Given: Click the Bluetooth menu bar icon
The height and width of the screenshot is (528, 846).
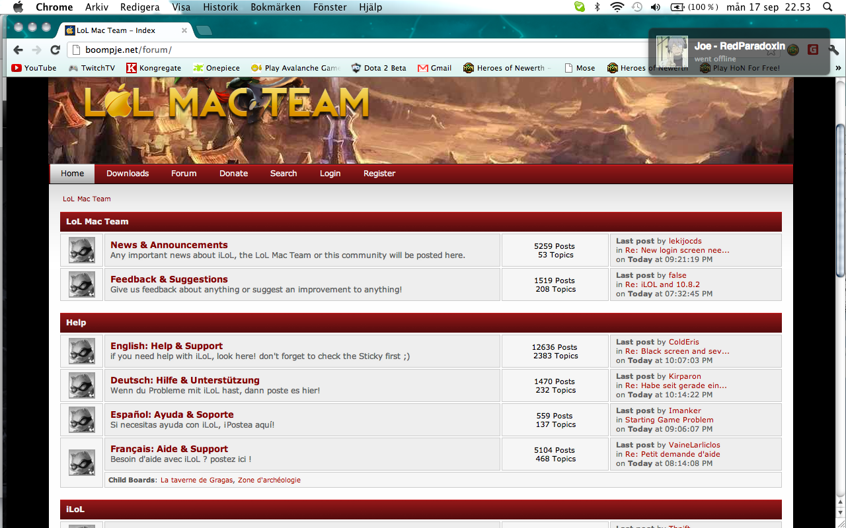Looking at the screenshot, I should (x=597, y=7).
